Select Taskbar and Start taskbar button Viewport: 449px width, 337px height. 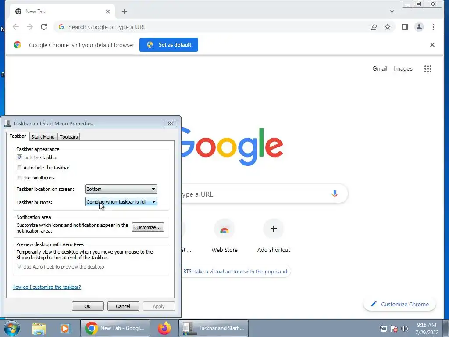(214, 328)
